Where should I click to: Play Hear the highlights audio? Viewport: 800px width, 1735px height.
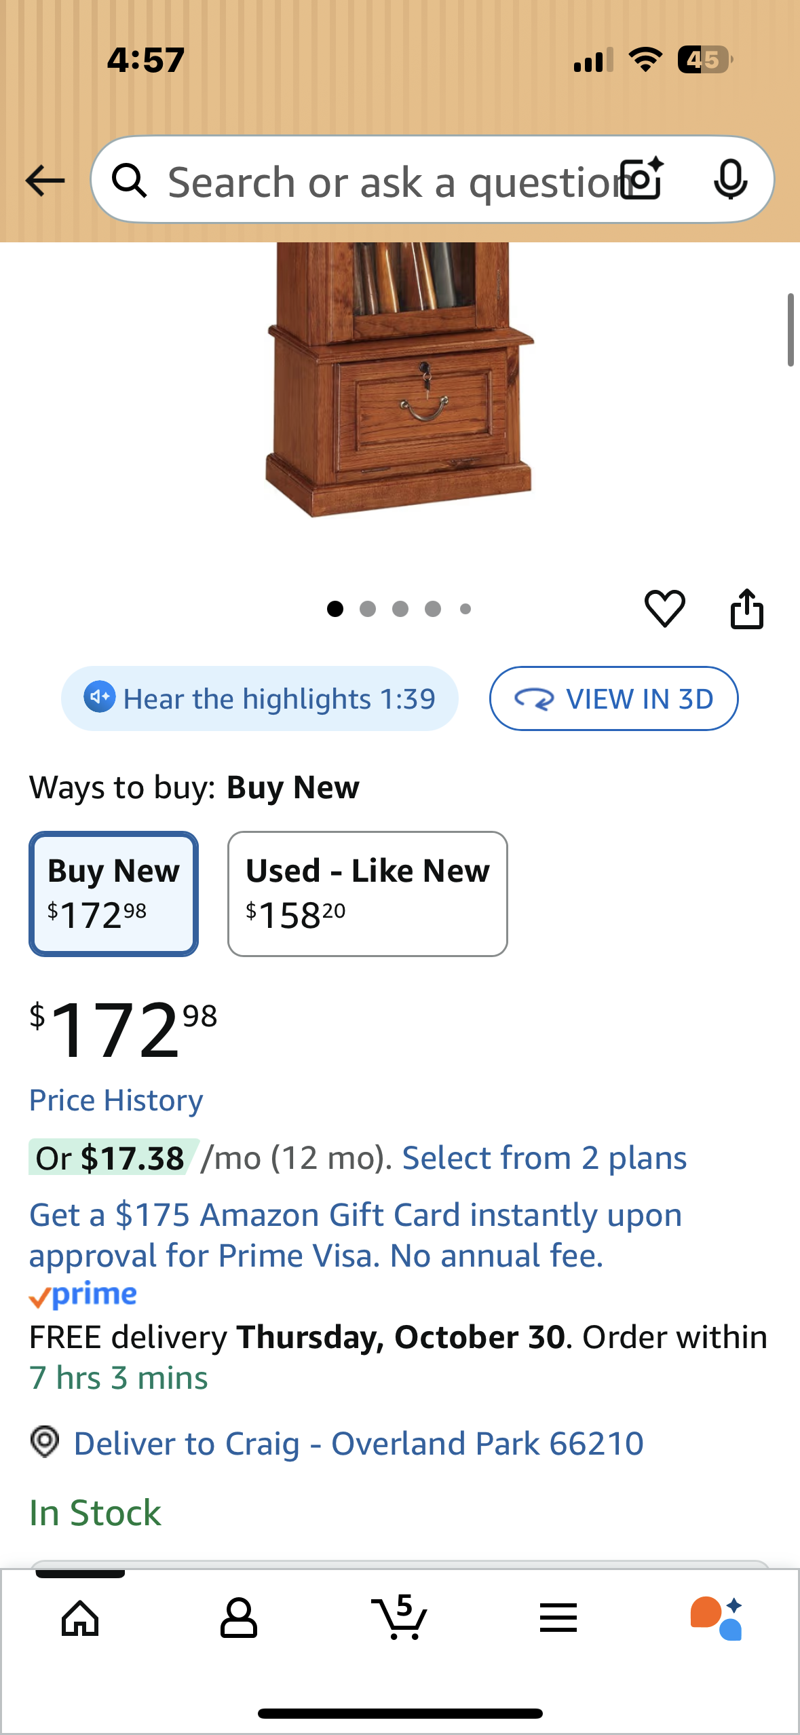(x=259, y=698)
